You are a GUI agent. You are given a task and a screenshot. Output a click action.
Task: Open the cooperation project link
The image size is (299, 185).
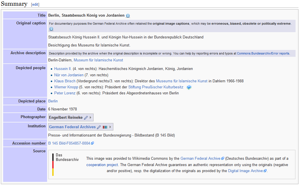tap(102, 165)
